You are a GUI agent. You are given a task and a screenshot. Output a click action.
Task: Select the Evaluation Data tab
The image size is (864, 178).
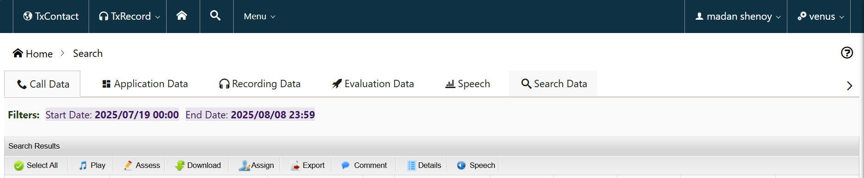coord(373,83)
